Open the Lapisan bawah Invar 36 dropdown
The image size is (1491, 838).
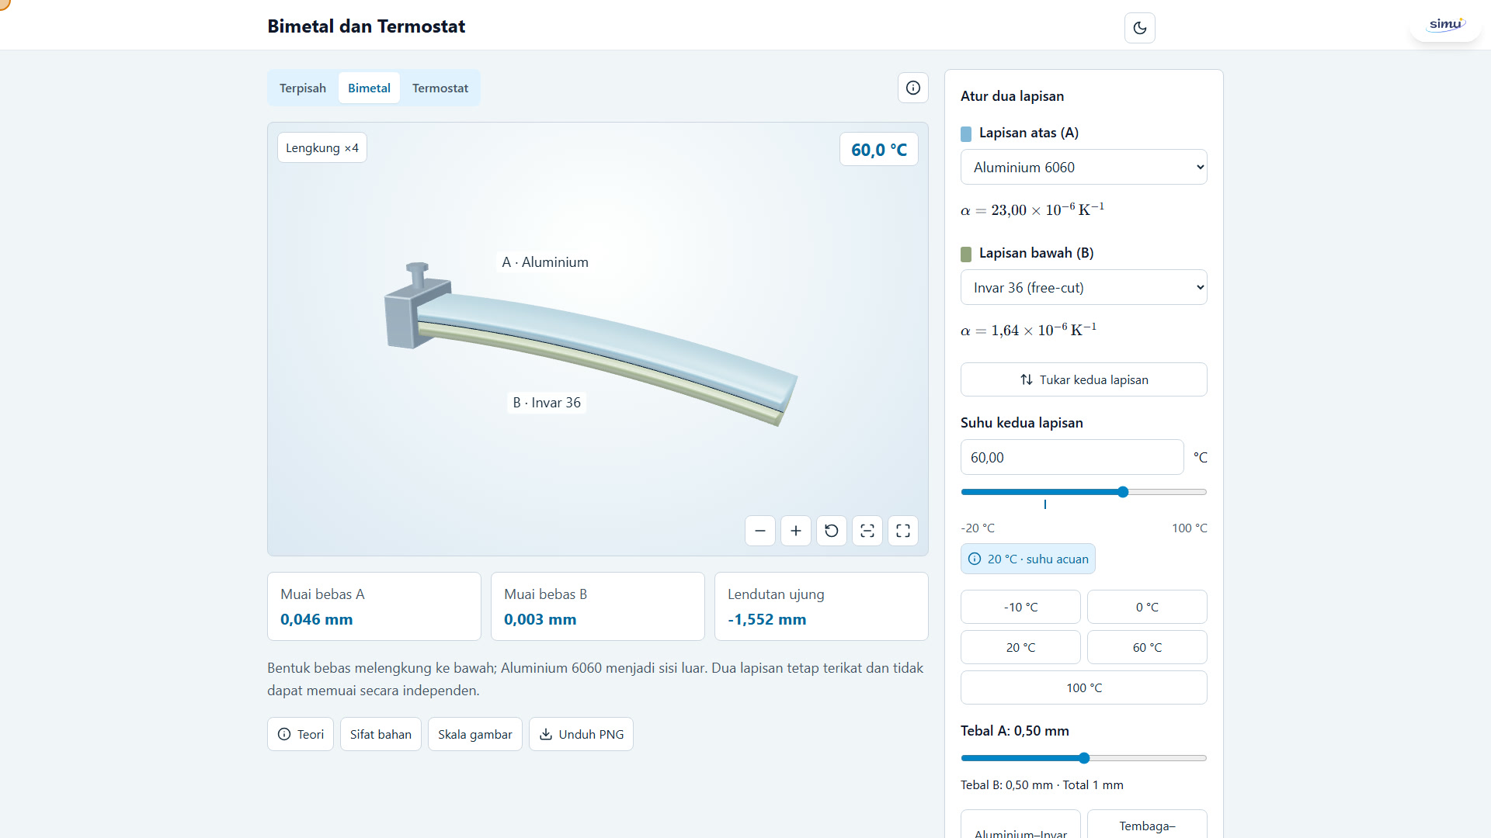point(1084,287)
